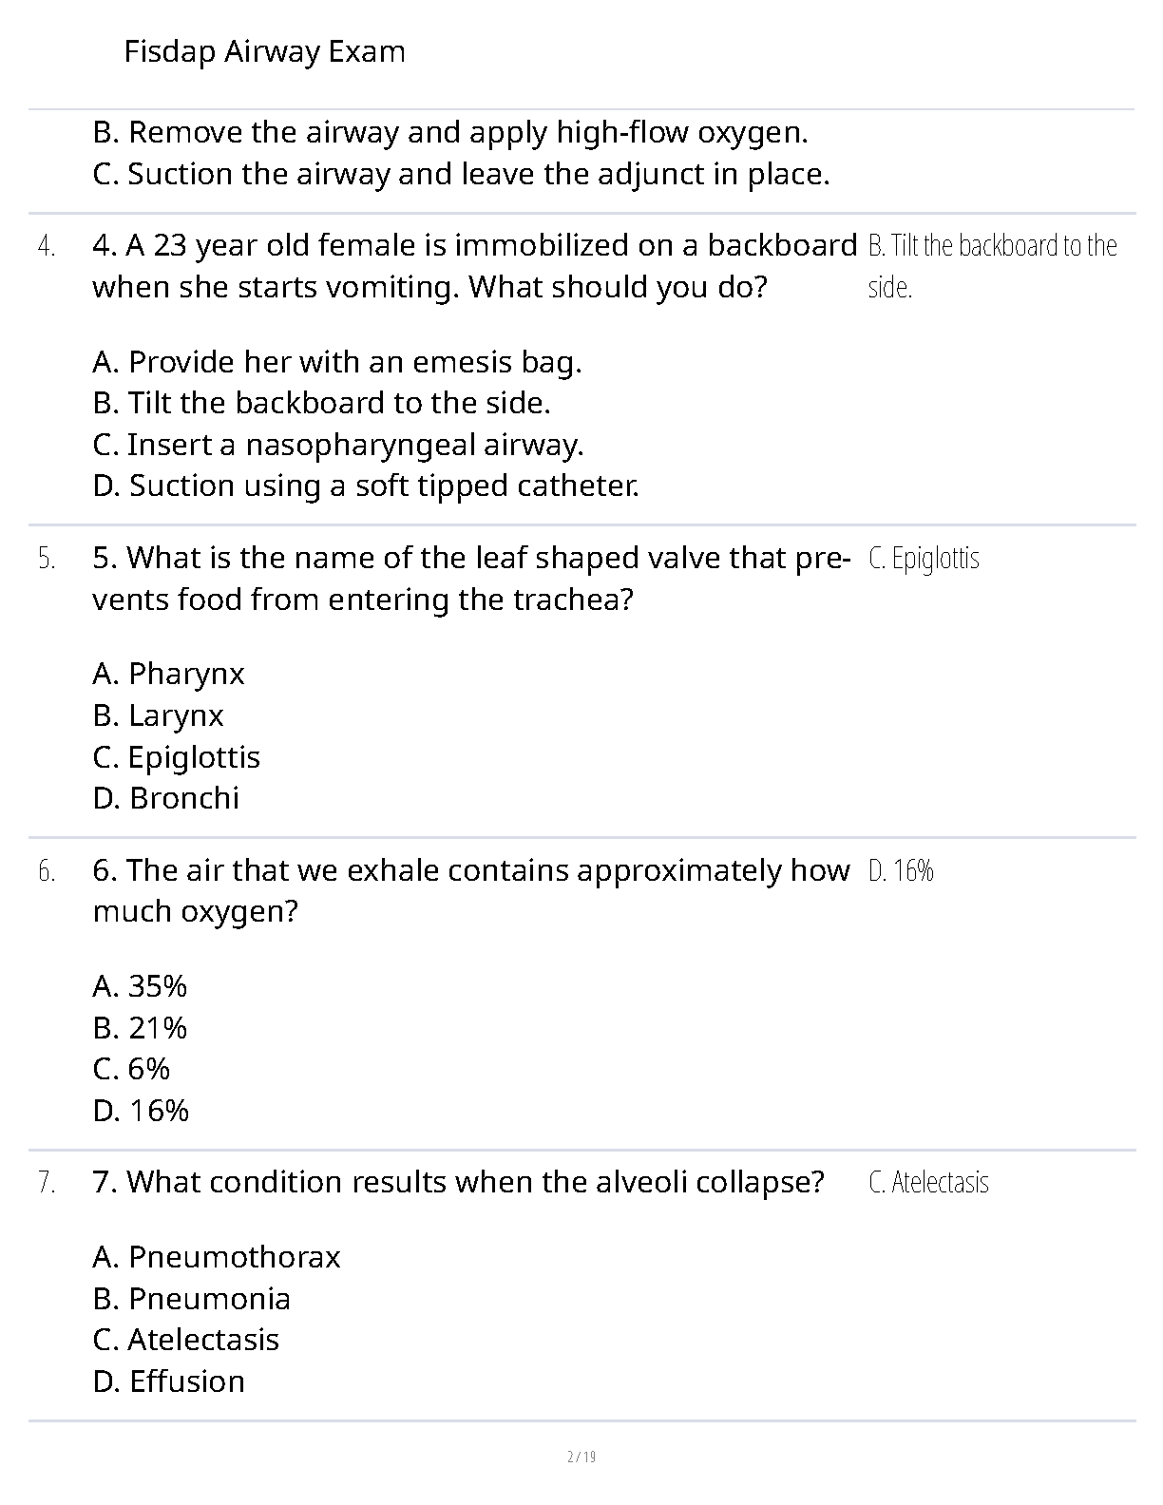Click the page indicator 2 / 19
Viewport: 1163px width, 1505px height.
581,1457
